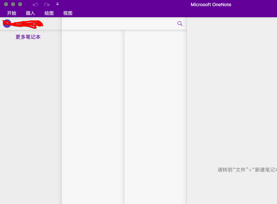
Task: Select the 绘图 ribbon tab
Action: tap(49, 13)
